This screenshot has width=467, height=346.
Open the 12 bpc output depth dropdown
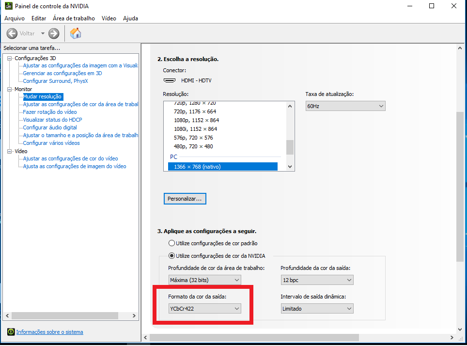317,280
